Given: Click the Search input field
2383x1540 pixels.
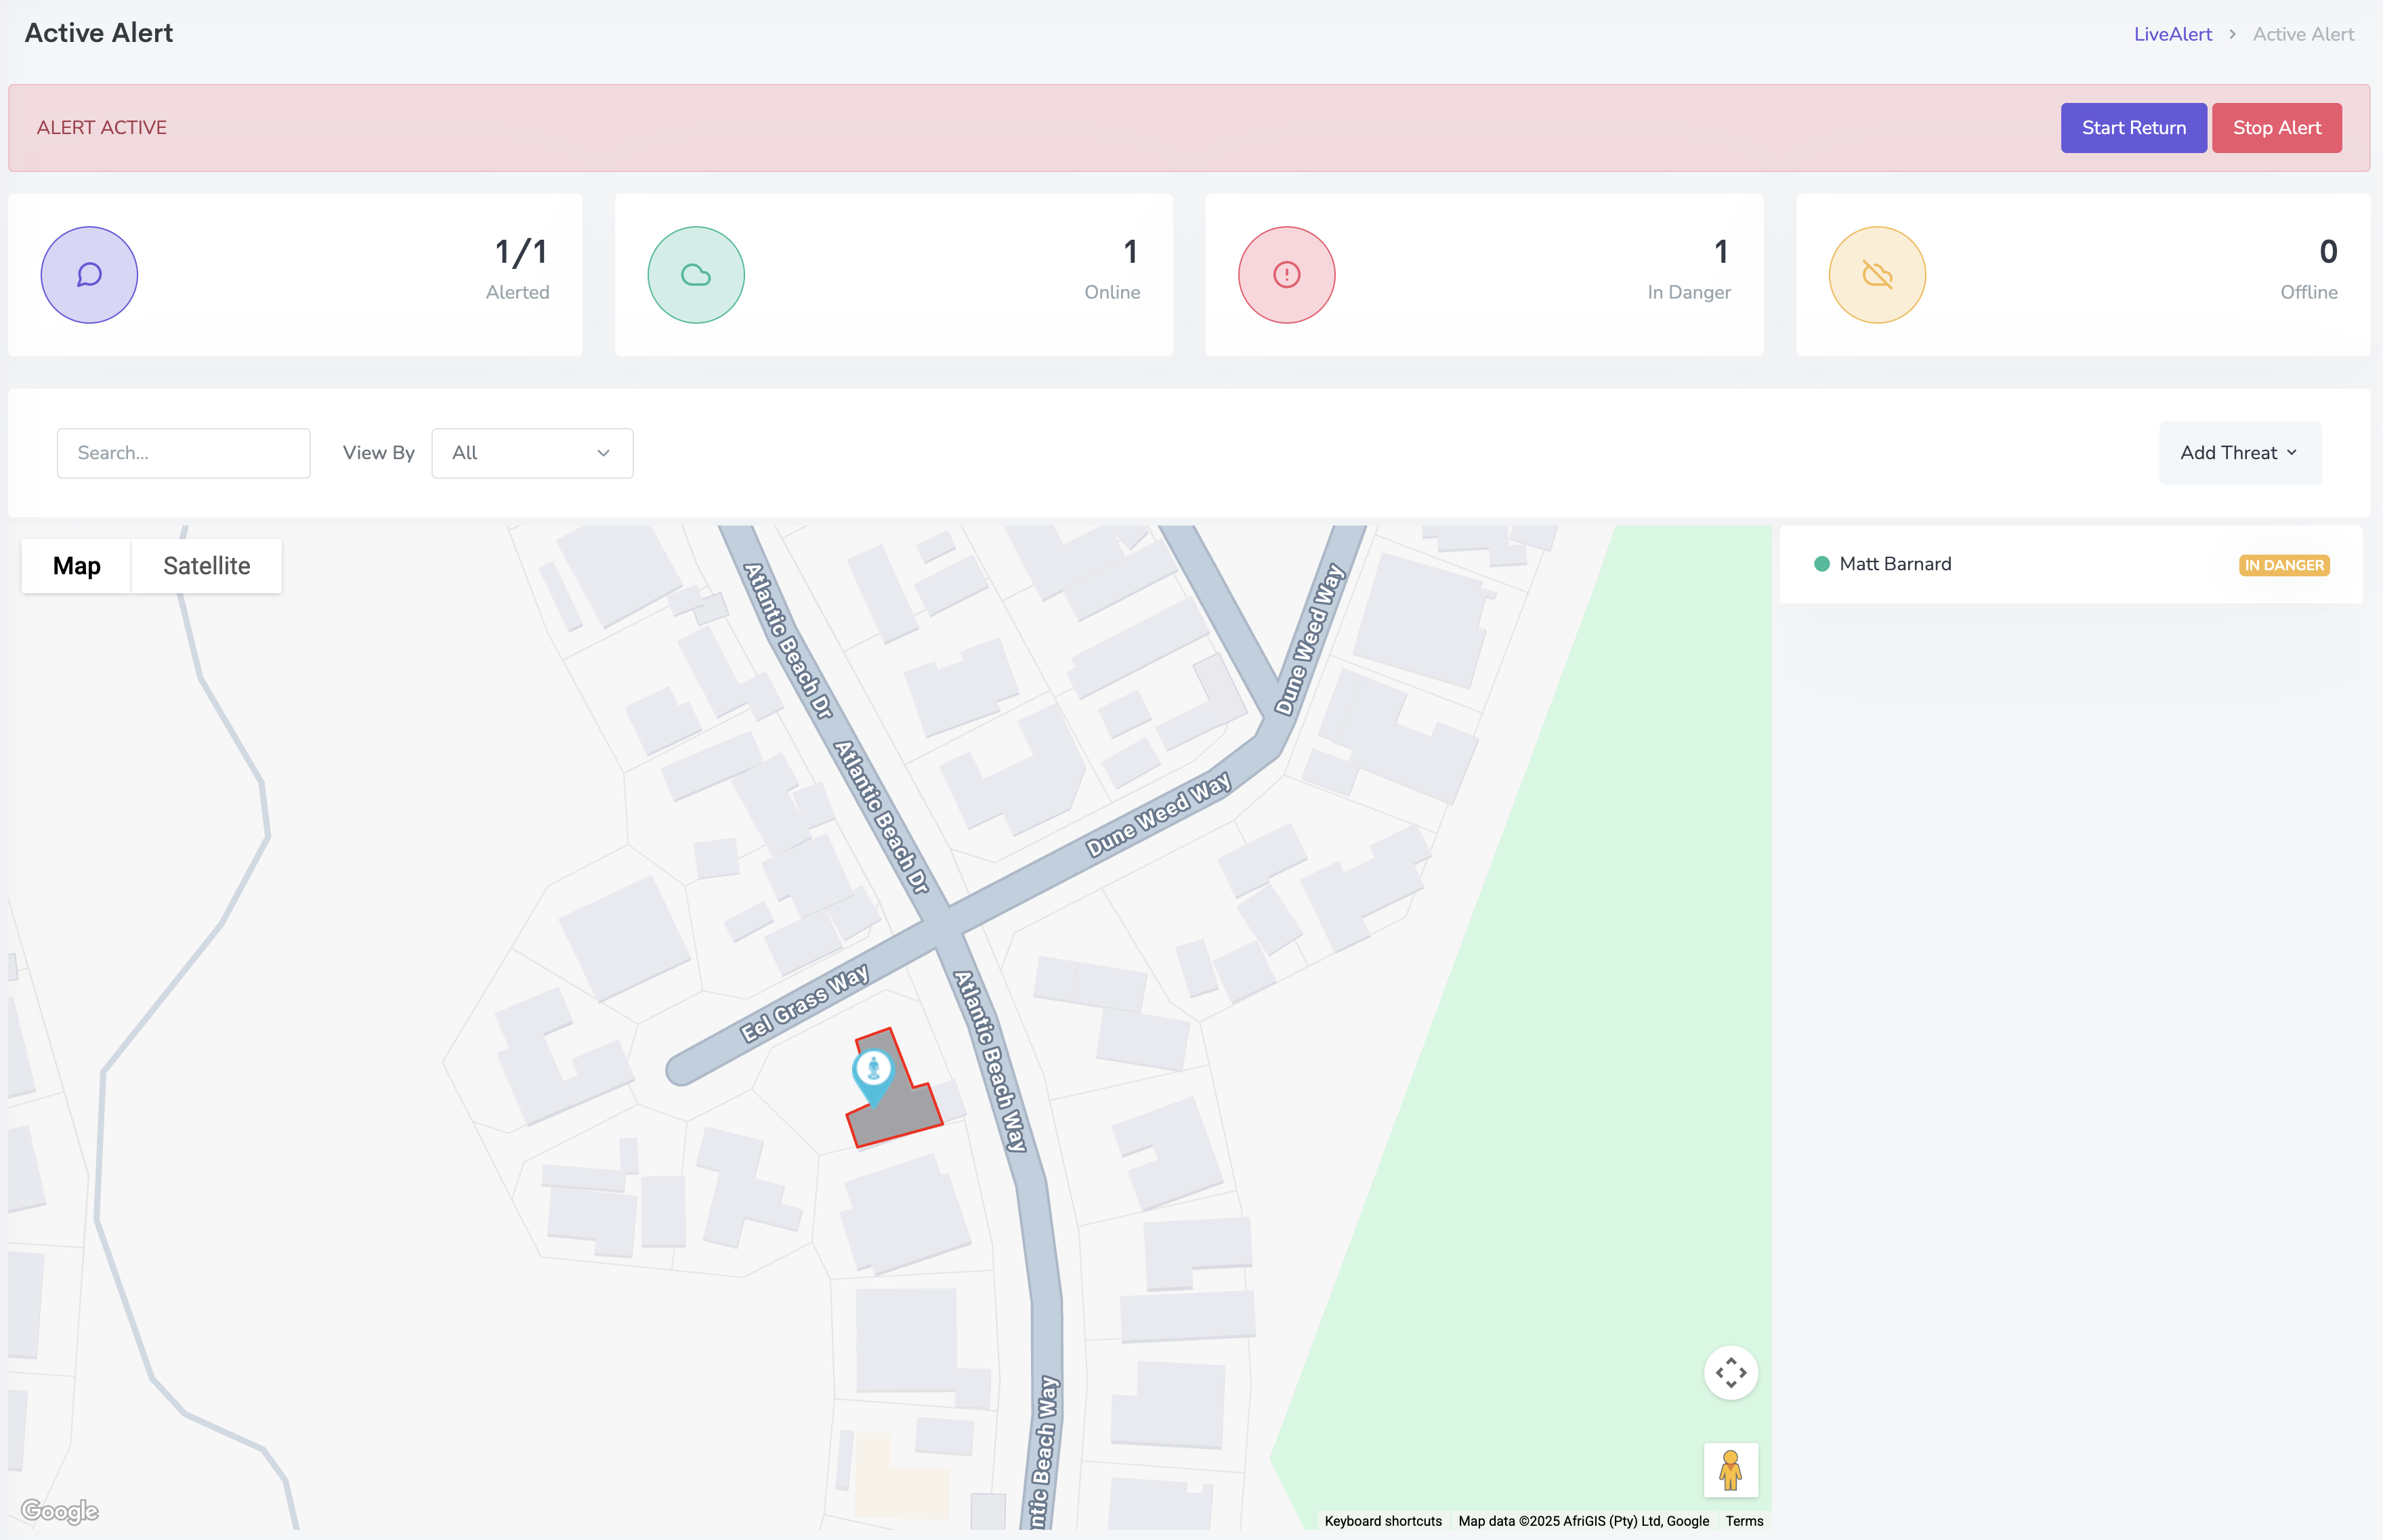Looking at the screenshot, I should tap(184, 453).
